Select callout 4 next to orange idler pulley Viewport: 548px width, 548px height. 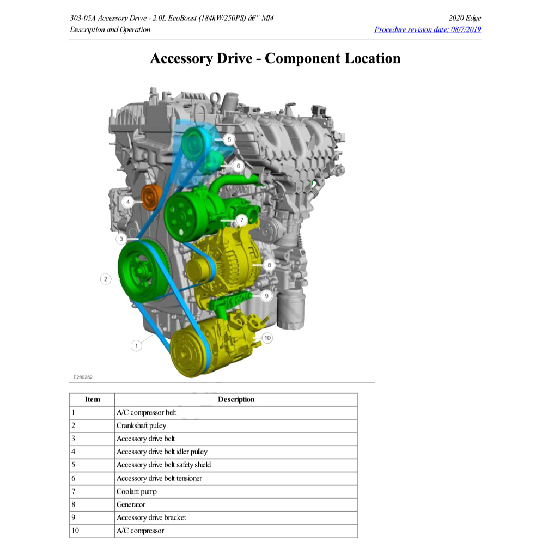click(127, 202)
